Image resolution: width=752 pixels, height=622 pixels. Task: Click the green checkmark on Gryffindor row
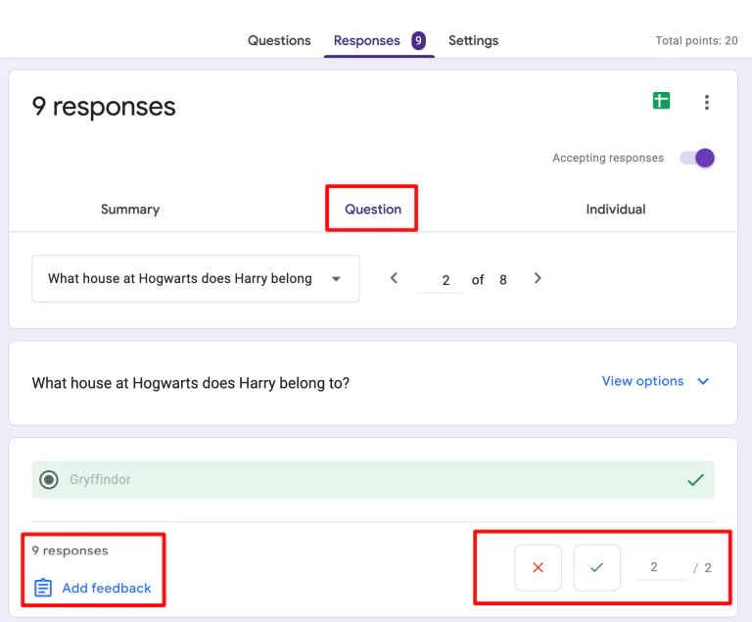(x=695, y=479)
